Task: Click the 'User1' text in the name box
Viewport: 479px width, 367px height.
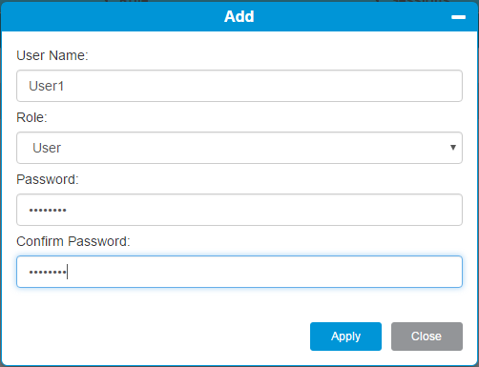Action: 47,86
